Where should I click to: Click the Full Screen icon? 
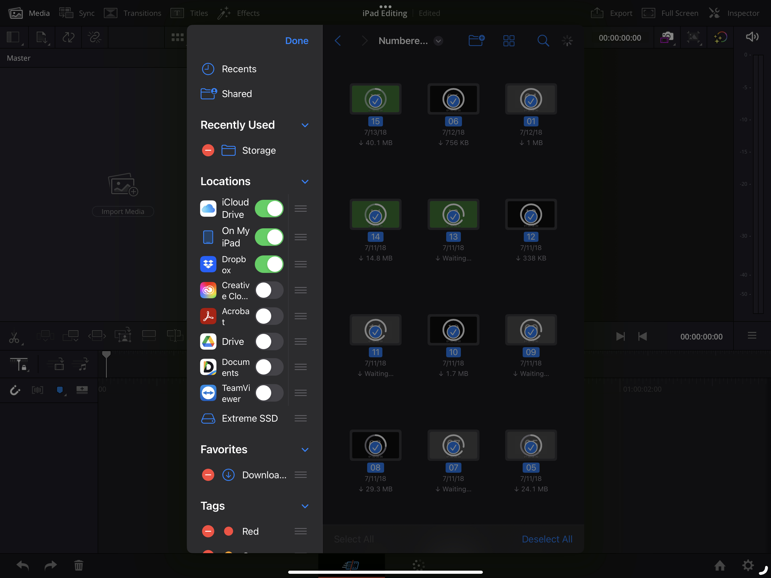point(648,13)
